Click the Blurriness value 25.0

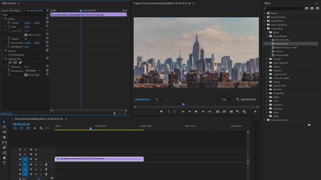coord(26,67)
